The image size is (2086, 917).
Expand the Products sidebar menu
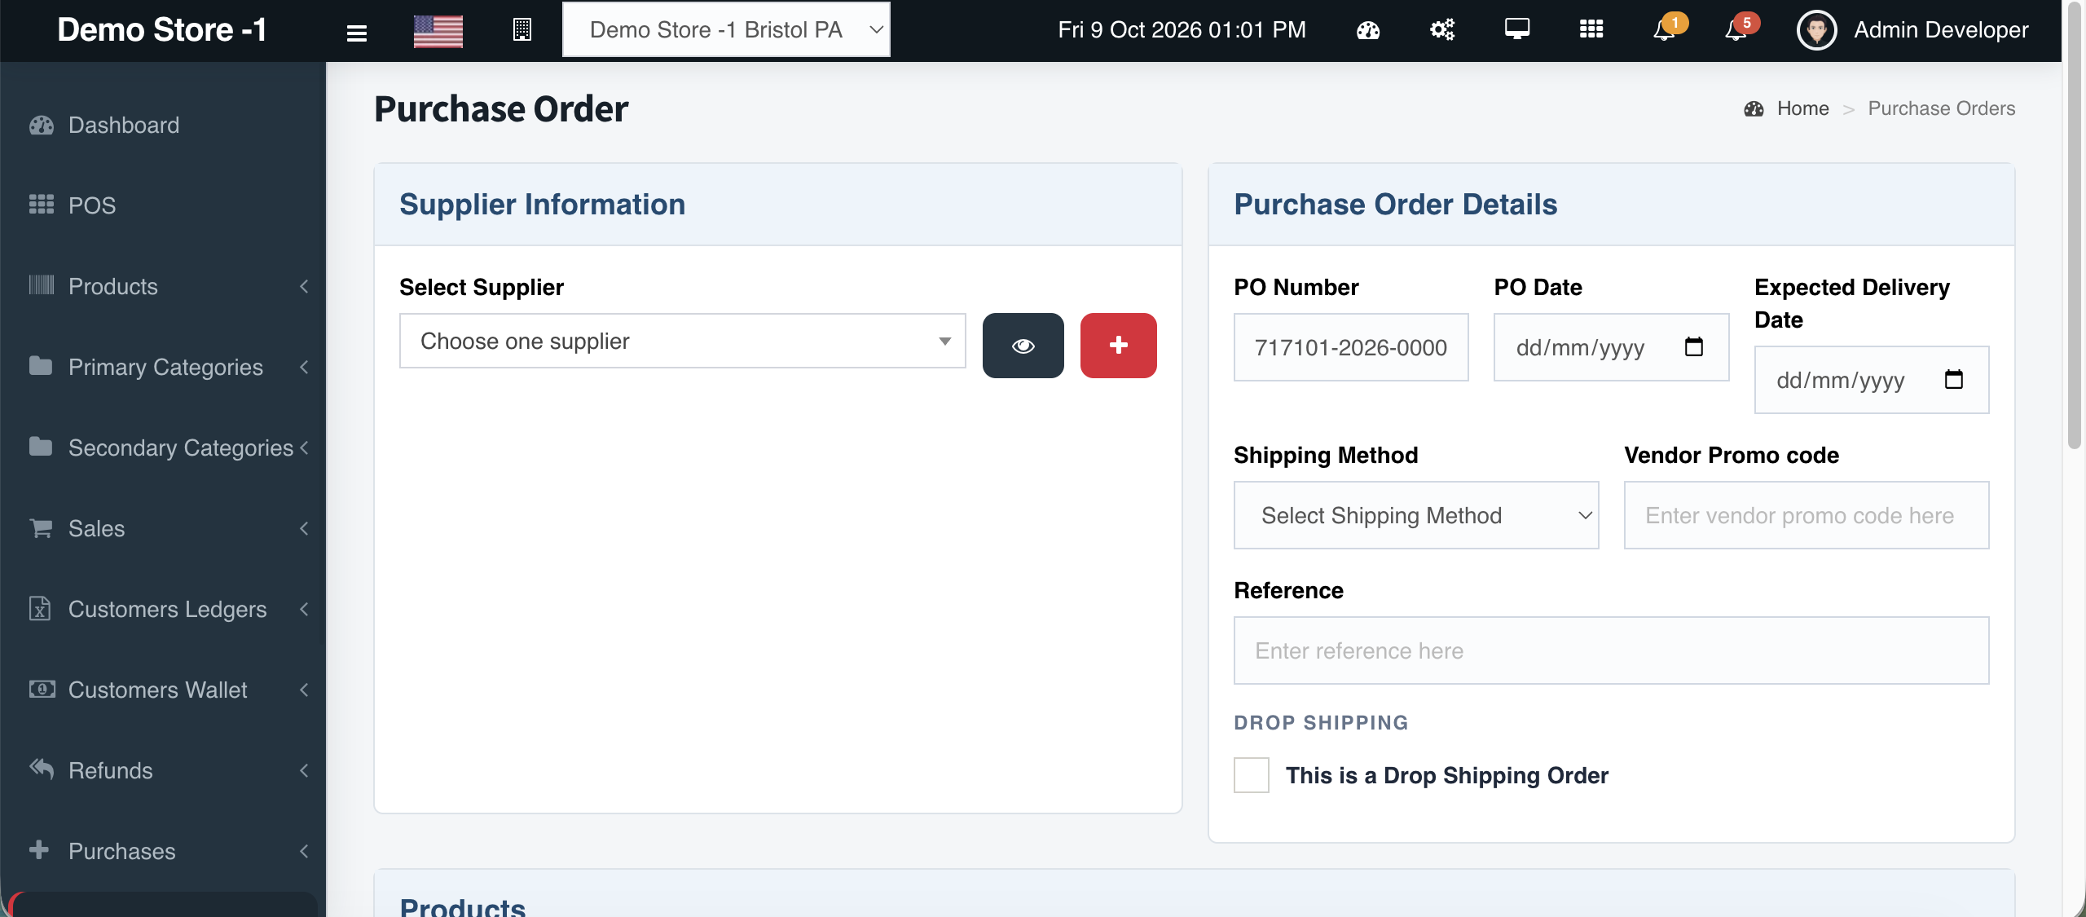pyautogui.click(x=163, y=286)
